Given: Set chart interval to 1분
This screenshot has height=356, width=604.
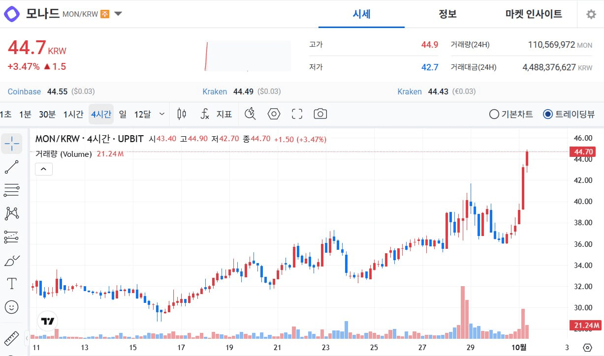Looking at the screenshot, I should [25, 114].
